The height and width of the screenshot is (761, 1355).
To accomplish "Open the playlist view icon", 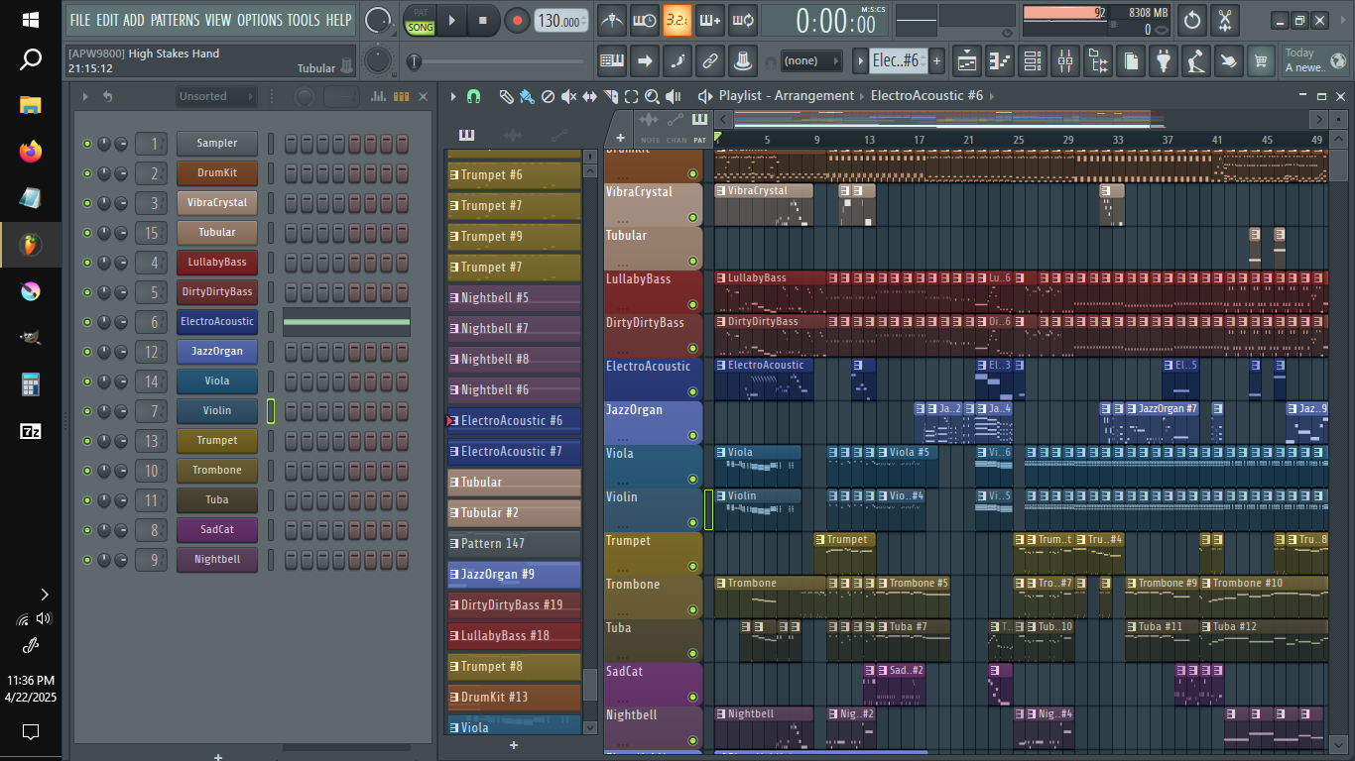I will pyautogui.click(x=967, y=61).
